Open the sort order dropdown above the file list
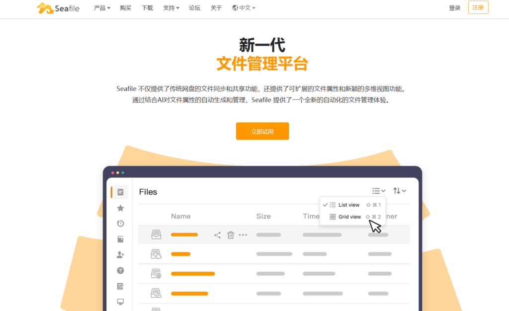Screen dimensions: 509x311 (x=399, y=190)
